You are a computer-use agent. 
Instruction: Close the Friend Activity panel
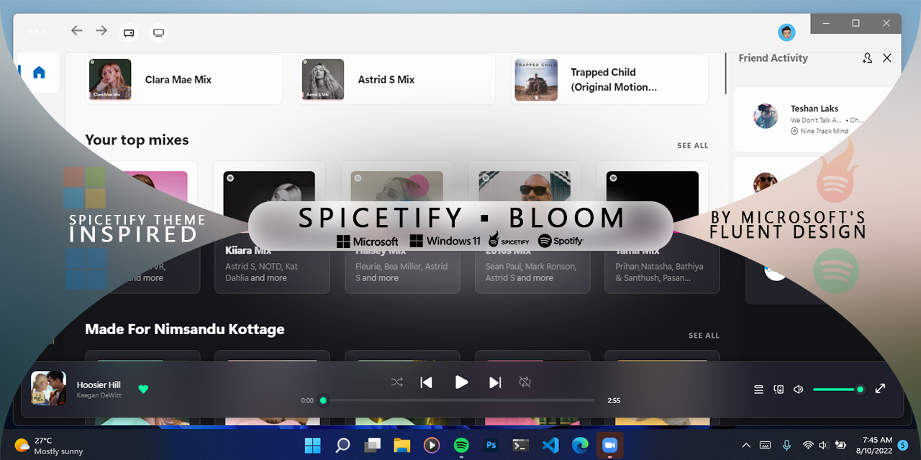[887, 58]
